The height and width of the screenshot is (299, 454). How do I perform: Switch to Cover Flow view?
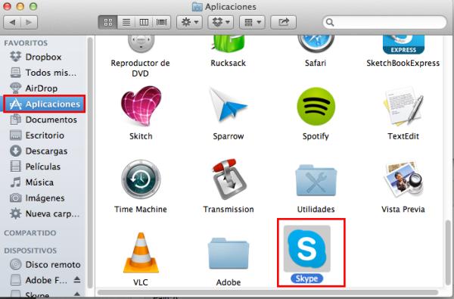click(162, 22)
